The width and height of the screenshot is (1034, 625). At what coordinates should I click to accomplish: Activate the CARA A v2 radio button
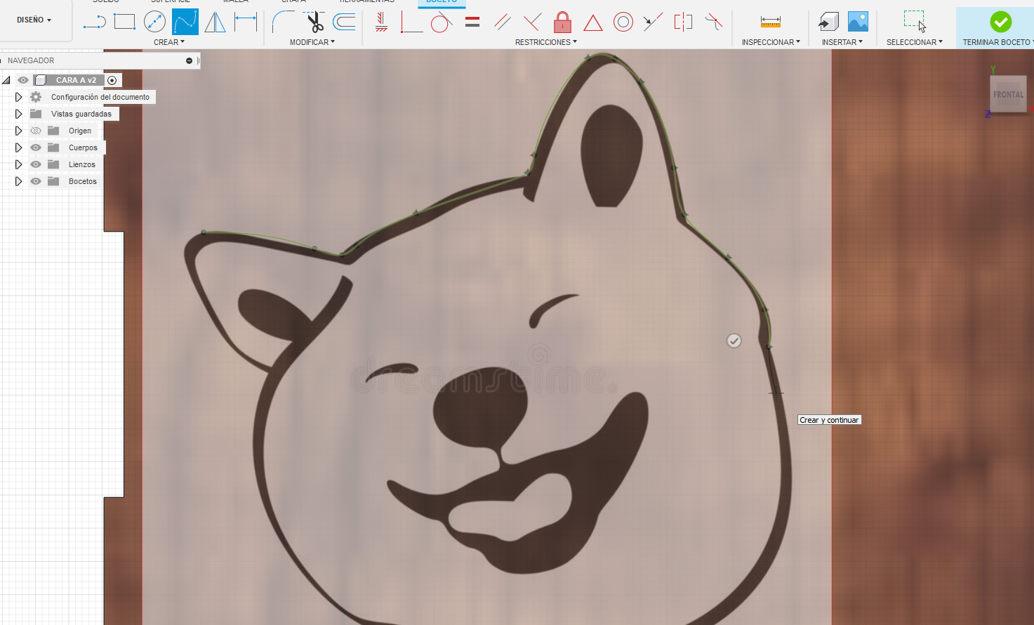tap(112, 80)
